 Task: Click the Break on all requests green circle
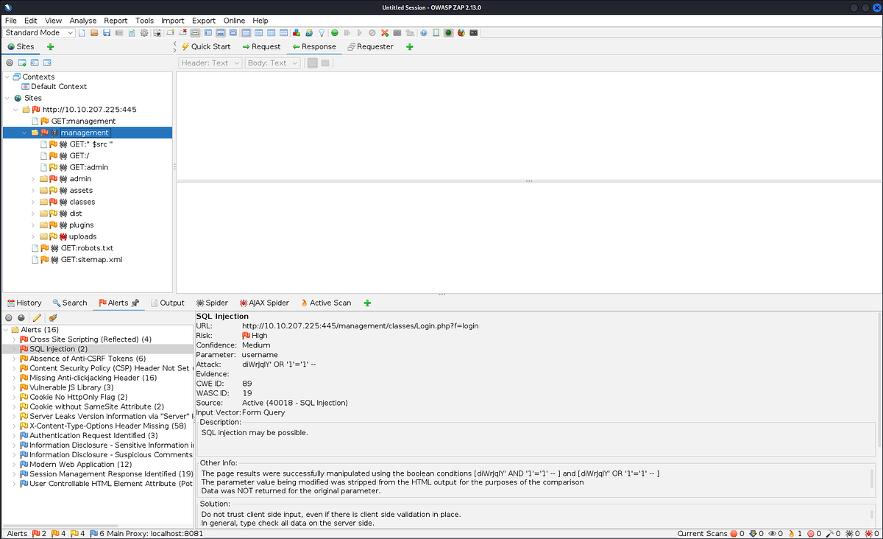pos(335,33)
